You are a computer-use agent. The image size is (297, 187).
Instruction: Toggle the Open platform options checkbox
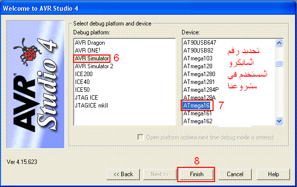pos(140,137)
